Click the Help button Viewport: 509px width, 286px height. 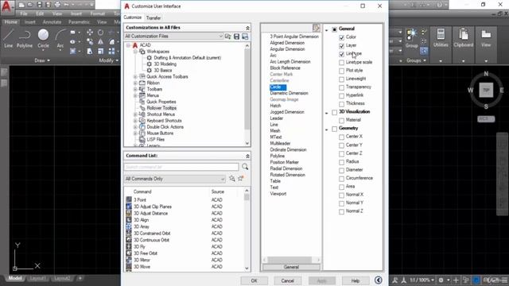tap(356, 280)
